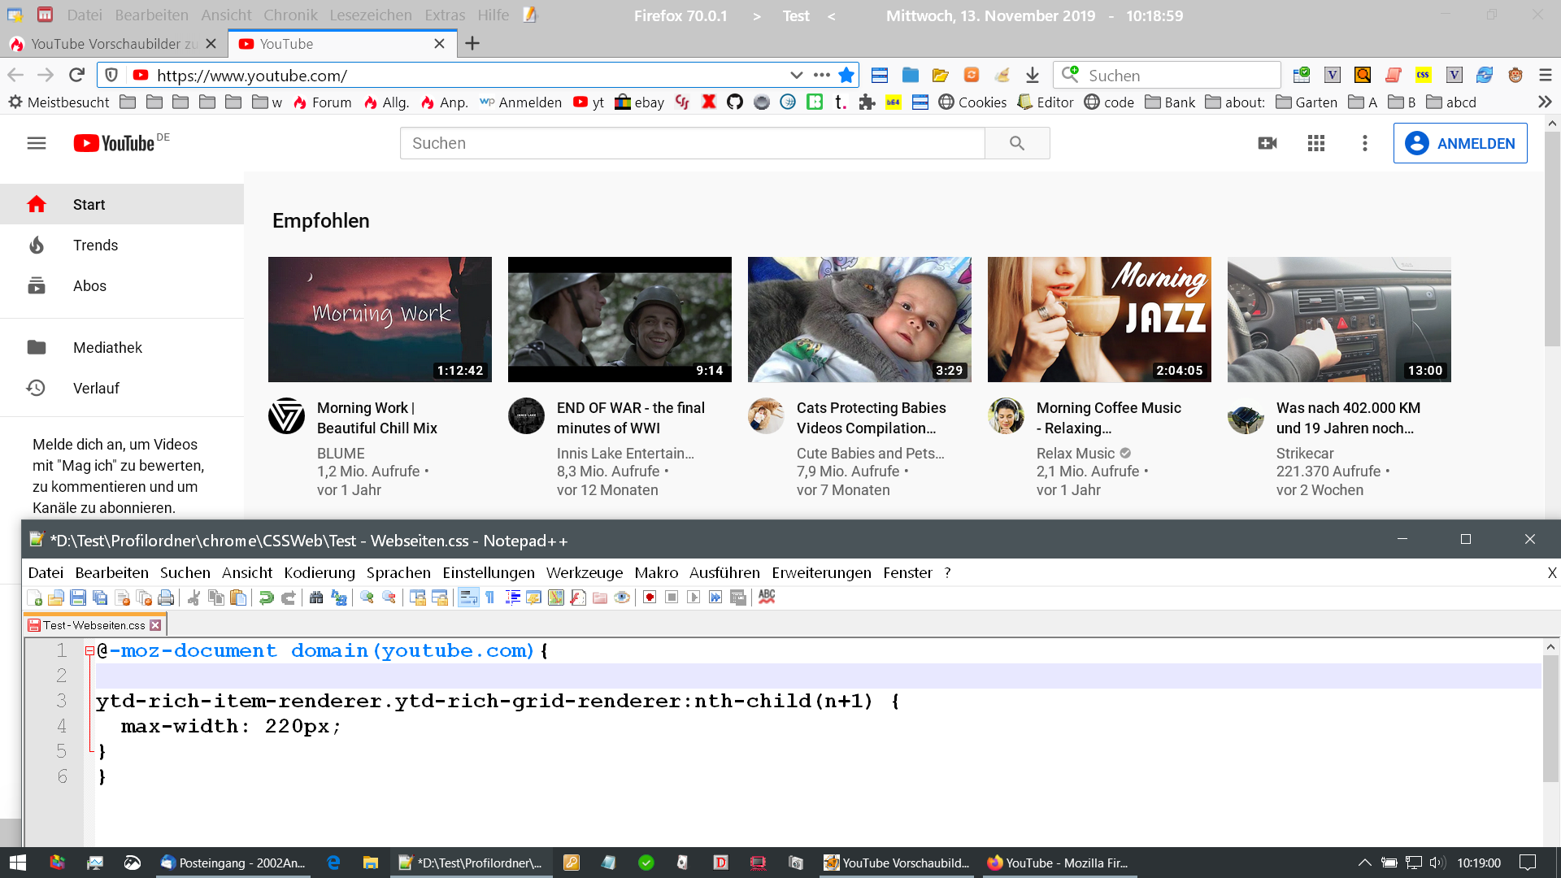Click the Find binoculars icon in Notepad++
The width and height of the screenshot is (1561, 878).
pyautogui.click(x=316, y=598)
